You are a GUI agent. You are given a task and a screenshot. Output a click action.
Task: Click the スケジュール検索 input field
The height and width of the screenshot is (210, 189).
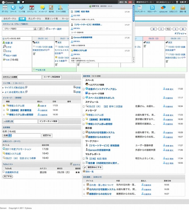pyautogui.click(x=29, y=77)
